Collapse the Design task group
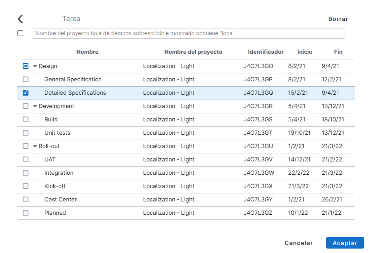372x253 pixels. (35, 66)
